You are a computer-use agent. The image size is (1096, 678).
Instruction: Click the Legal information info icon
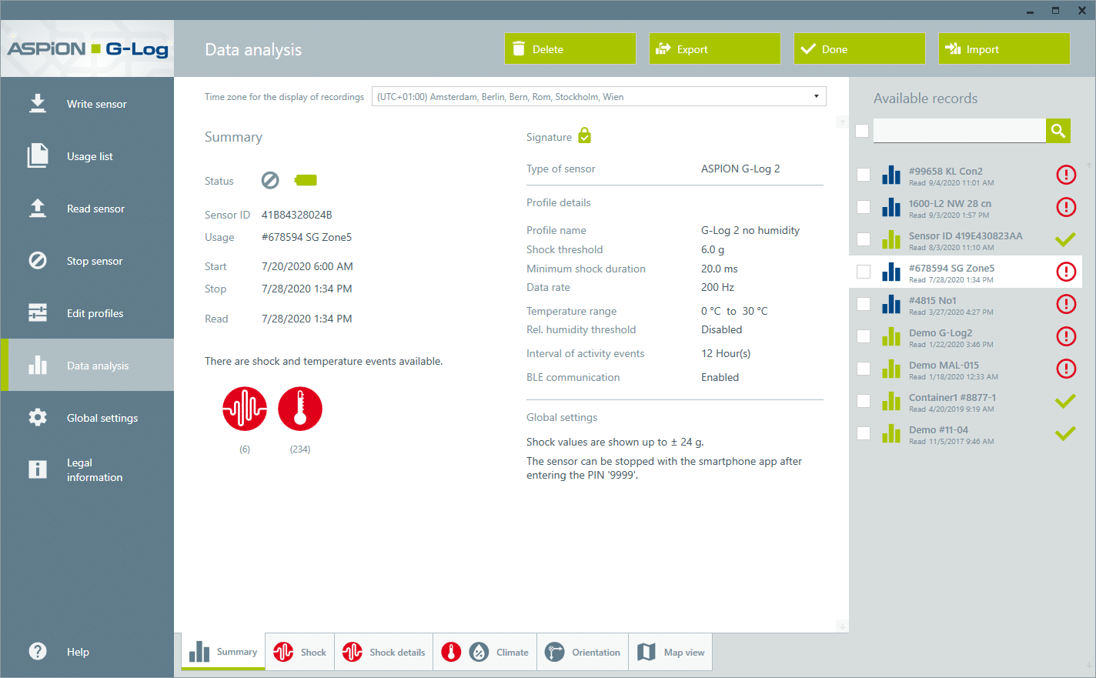tap(38, 469)
